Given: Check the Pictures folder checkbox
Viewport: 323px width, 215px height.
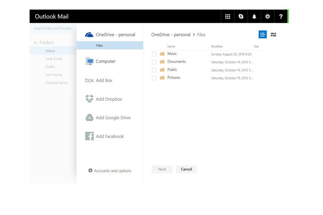Looking at the screenshot, I should 154,78.
